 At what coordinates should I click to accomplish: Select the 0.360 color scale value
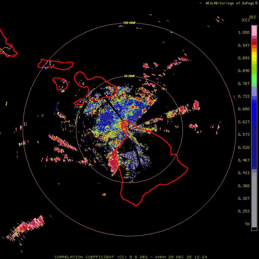click(x=244, y=186)
